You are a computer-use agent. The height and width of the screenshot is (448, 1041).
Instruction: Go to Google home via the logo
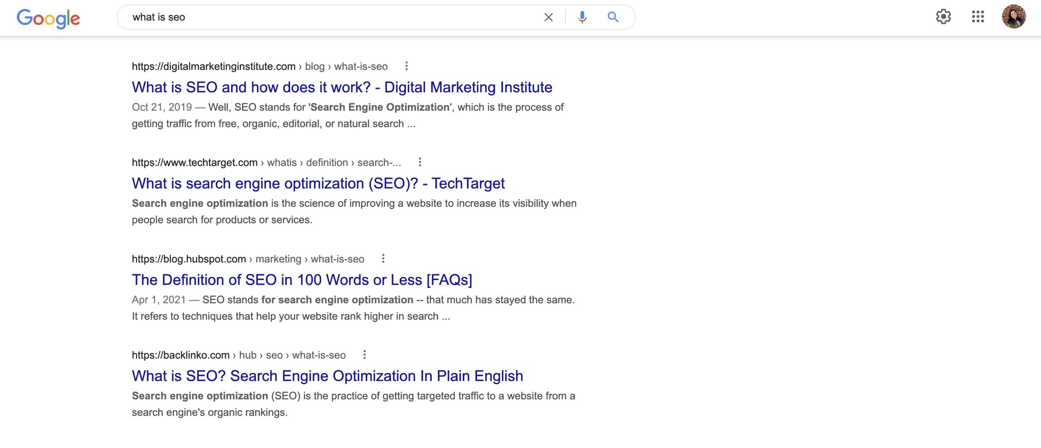[48, 18]
